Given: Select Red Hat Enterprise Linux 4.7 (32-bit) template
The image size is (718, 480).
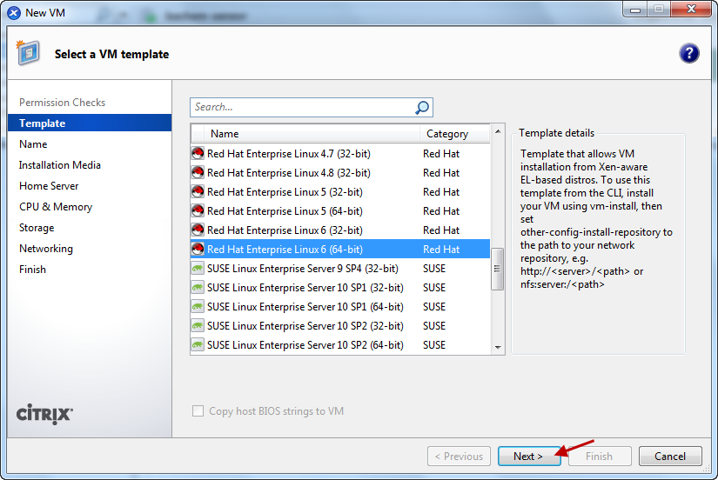Looking at the screenshot, I should pos(340,153).
